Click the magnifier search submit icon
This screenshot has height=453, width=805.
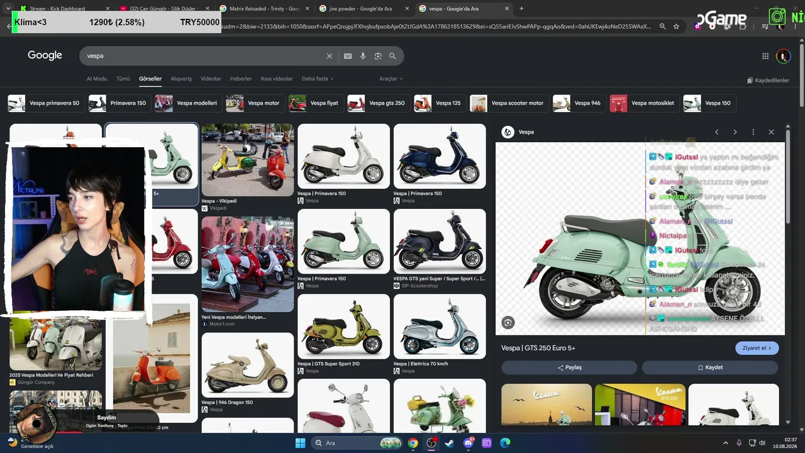[x=393, y=56]
